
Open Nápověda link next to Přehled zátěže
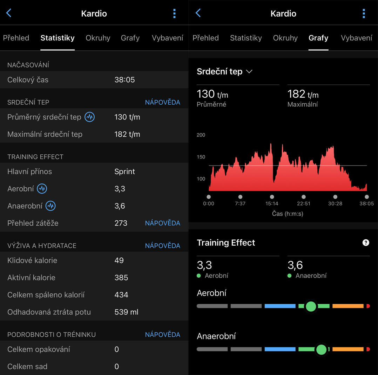click(x=162, y=223)
